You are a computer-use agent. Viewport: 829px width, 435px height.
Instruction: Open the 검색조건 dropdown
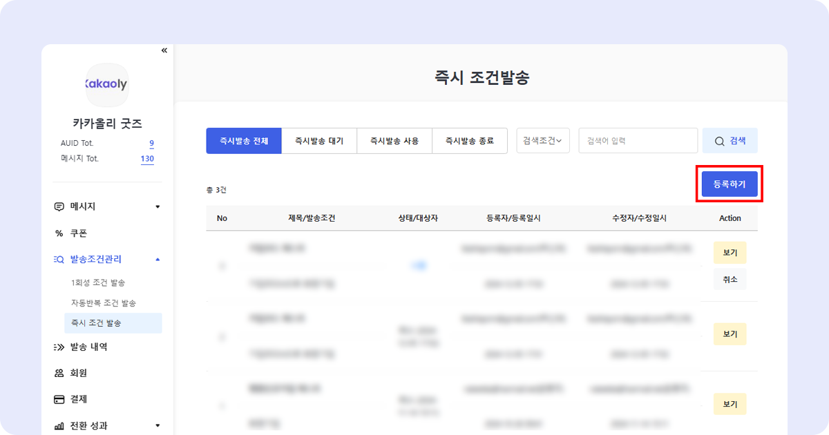[543, 141]
